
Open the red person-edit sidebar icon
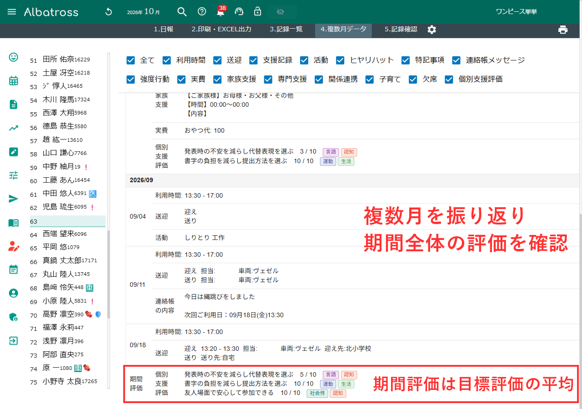point(14,246)
